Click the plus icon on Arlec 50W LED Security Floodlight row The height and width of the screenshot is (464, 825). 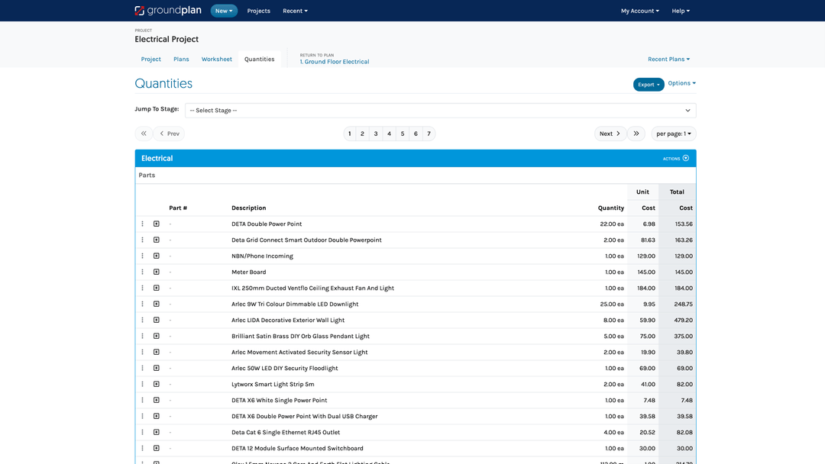157,368
